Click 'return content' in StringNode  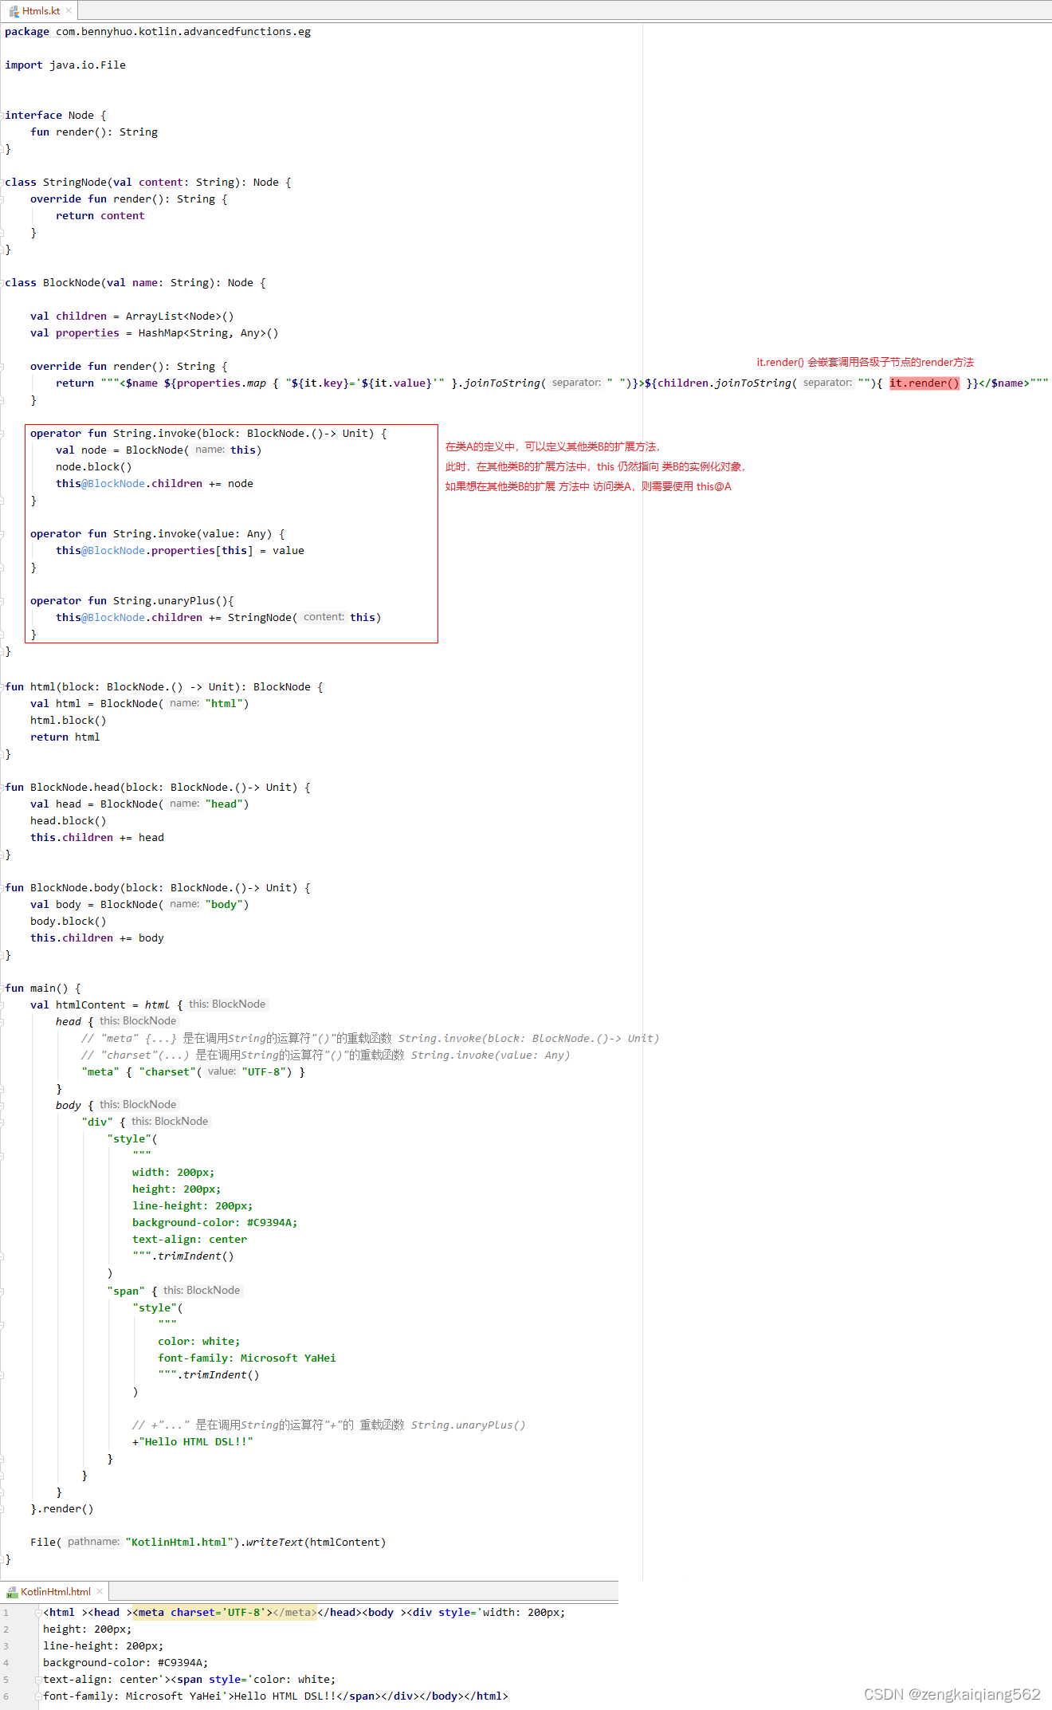(x=100, y=216)
